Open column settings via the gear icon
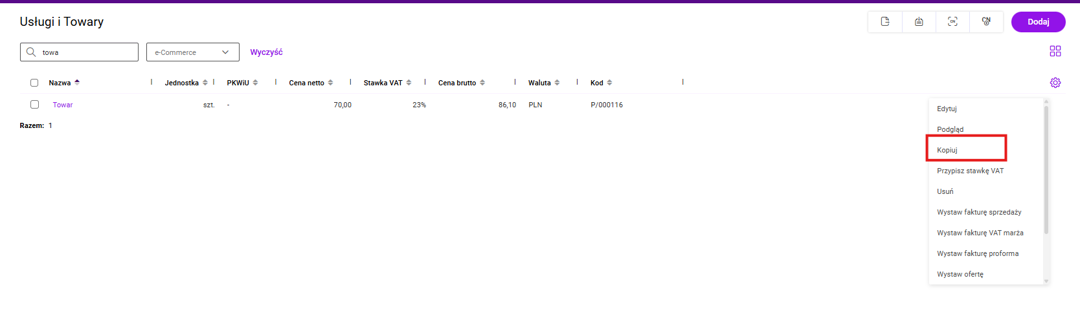This screenshot has width=1080, height=309. click(1055, 83)
